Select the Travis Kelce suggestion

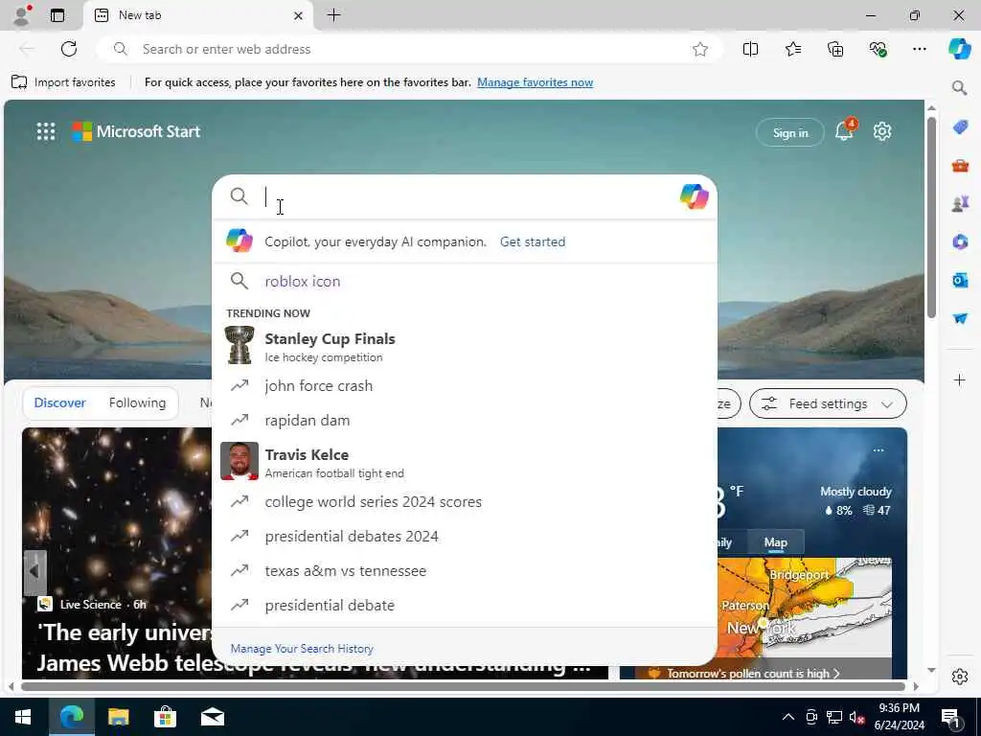465,462
